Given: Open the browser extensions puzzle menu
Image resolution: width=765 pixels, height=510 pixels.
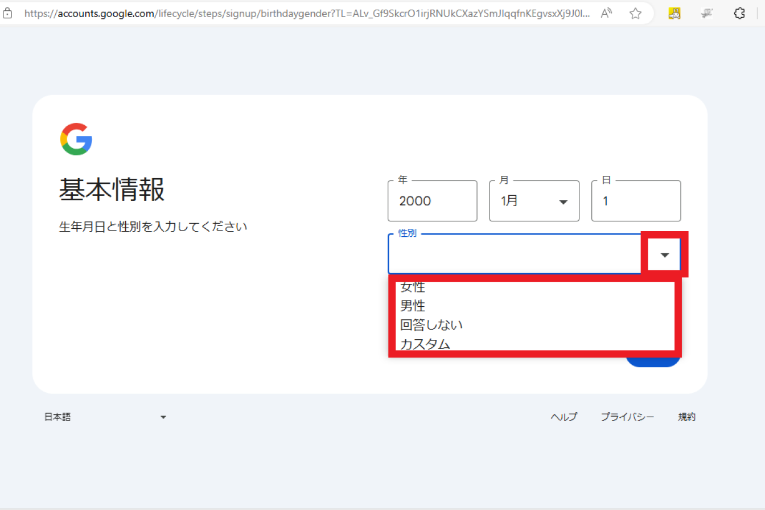Looking at the screenshot, I should (739, 13).
